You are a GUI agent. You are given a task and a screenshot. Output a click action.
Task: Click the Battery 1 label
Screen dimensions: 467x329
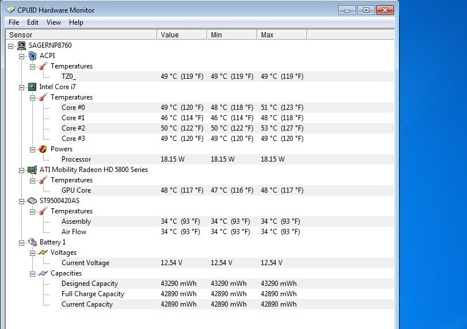53,242
